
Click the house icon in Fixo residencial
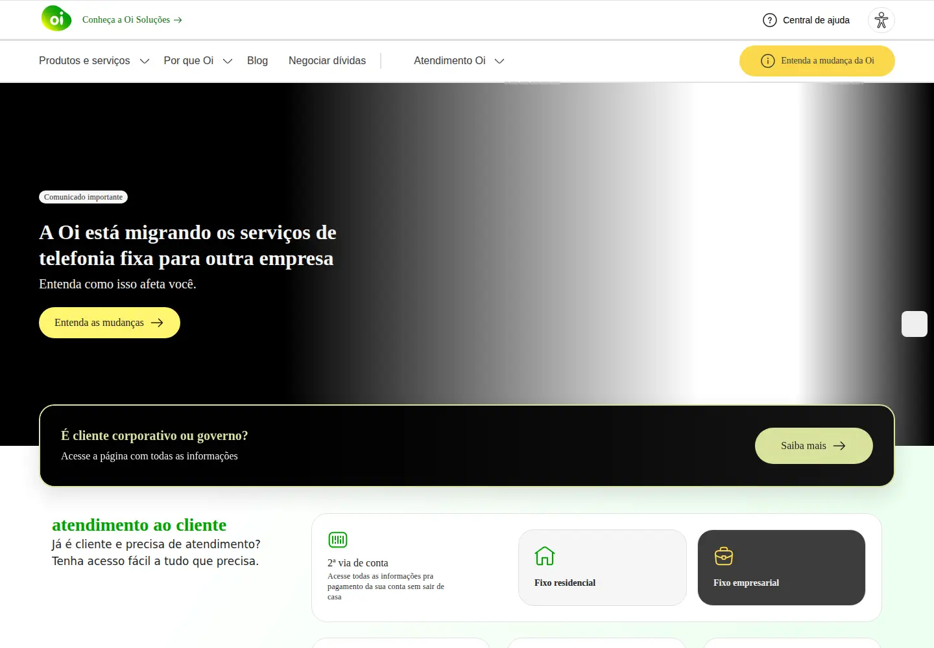point(545,556)
